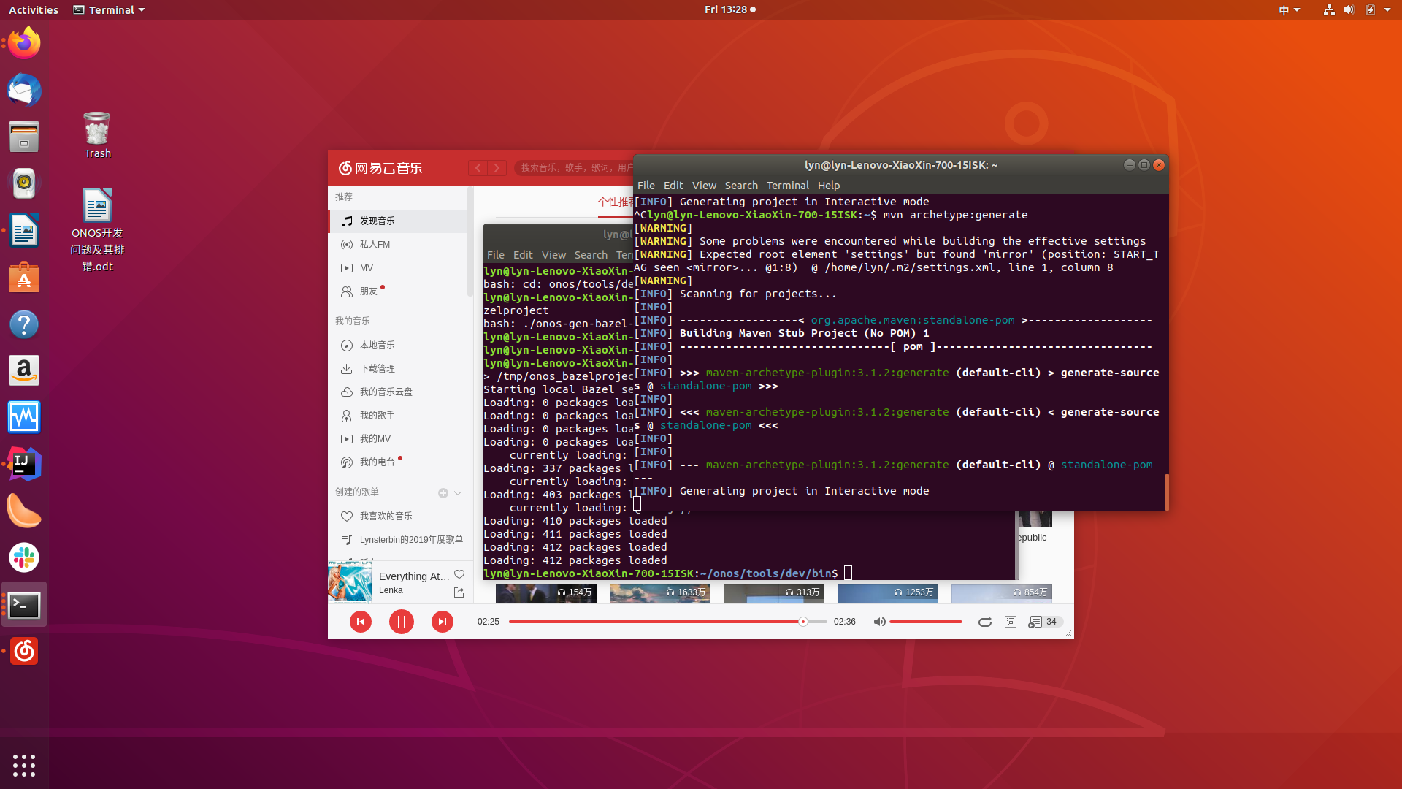Open the Search menu in front terminal
This screenshot has width=1402, height=789.
click(x=740, y=186)
